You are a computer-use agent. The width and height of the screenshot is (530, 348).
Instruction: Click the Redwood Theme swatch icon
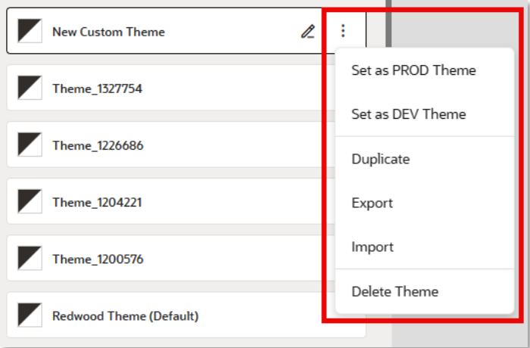point(30,315)
